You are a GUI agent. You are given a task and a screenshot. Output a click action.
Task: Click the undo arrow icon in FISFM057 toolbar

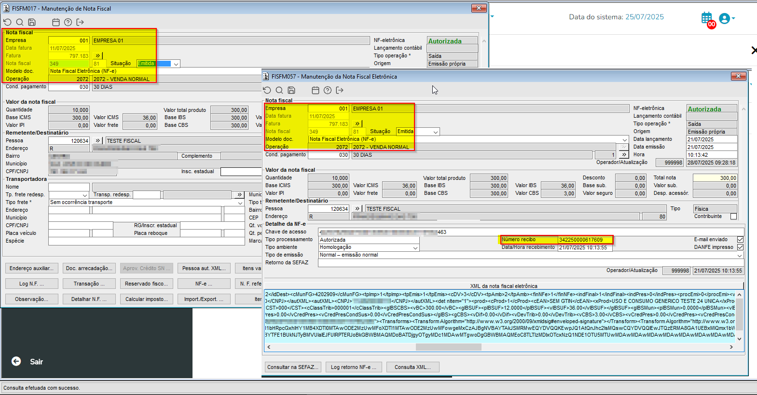tap(267, 90)
